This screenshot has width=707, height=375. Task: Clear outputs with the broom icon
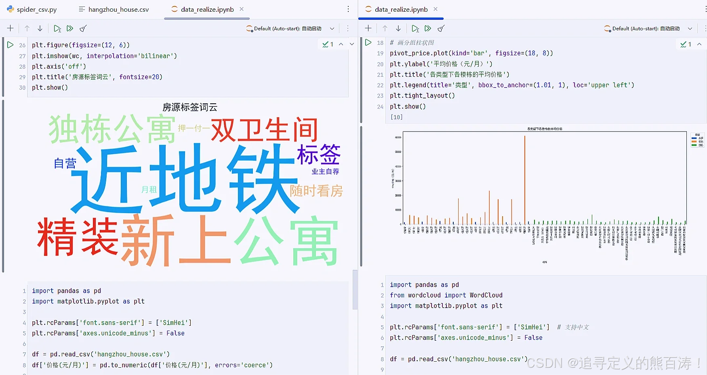(83, 28)
